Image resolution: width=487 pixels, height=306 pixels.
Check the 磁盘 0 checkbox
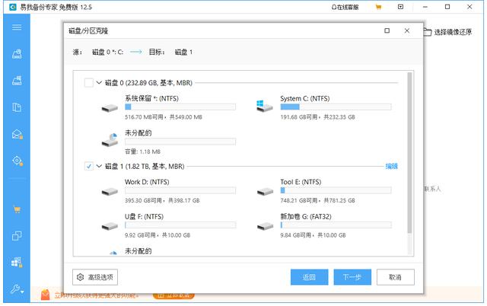(x=89, y=83)
